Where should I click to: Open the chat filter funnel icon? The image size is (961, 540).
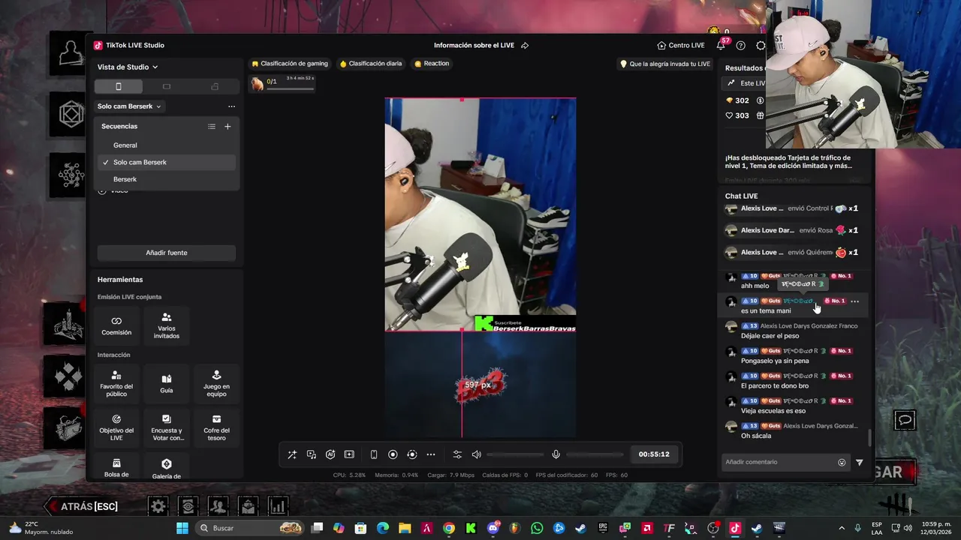coord(860,463)
